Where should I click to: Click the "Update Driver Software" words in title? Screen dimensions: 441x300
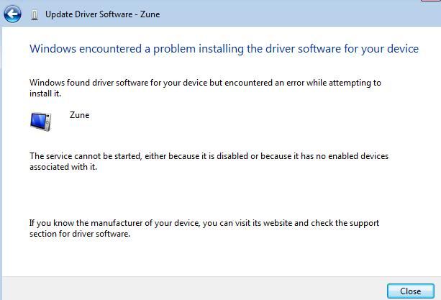tap(89, 14)
